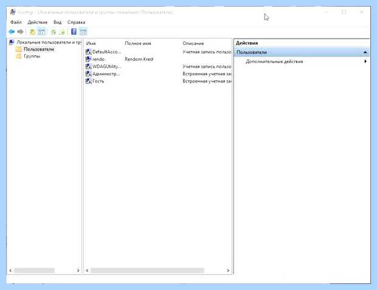The width and height of the screenshot is (377, 290).
Task: Click the left arrow of the tree pane scrollbar
Action: pos(10,271)
